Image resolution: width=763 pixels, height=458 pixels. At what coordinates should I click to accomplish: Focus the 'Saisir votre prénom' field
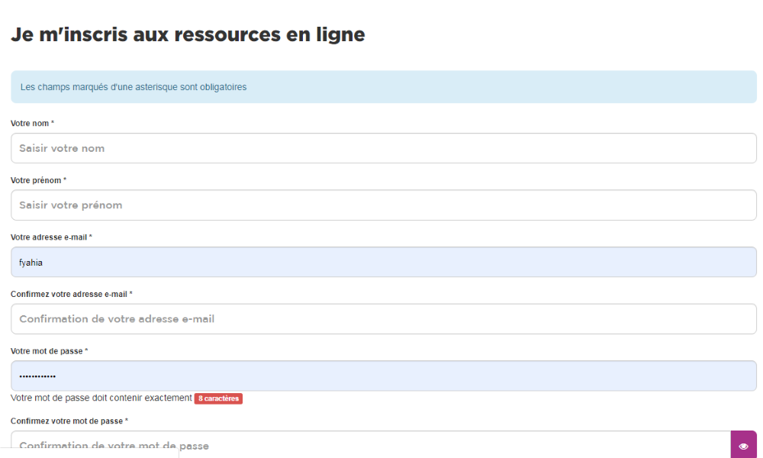click(x=383, y=205)
